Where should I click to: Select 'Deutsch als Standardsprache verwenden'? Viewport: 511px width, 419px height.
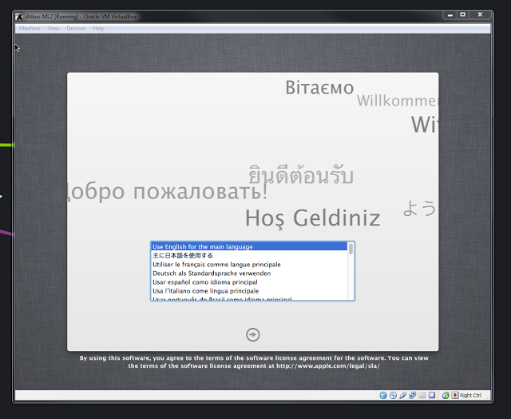tap(249, 273)
